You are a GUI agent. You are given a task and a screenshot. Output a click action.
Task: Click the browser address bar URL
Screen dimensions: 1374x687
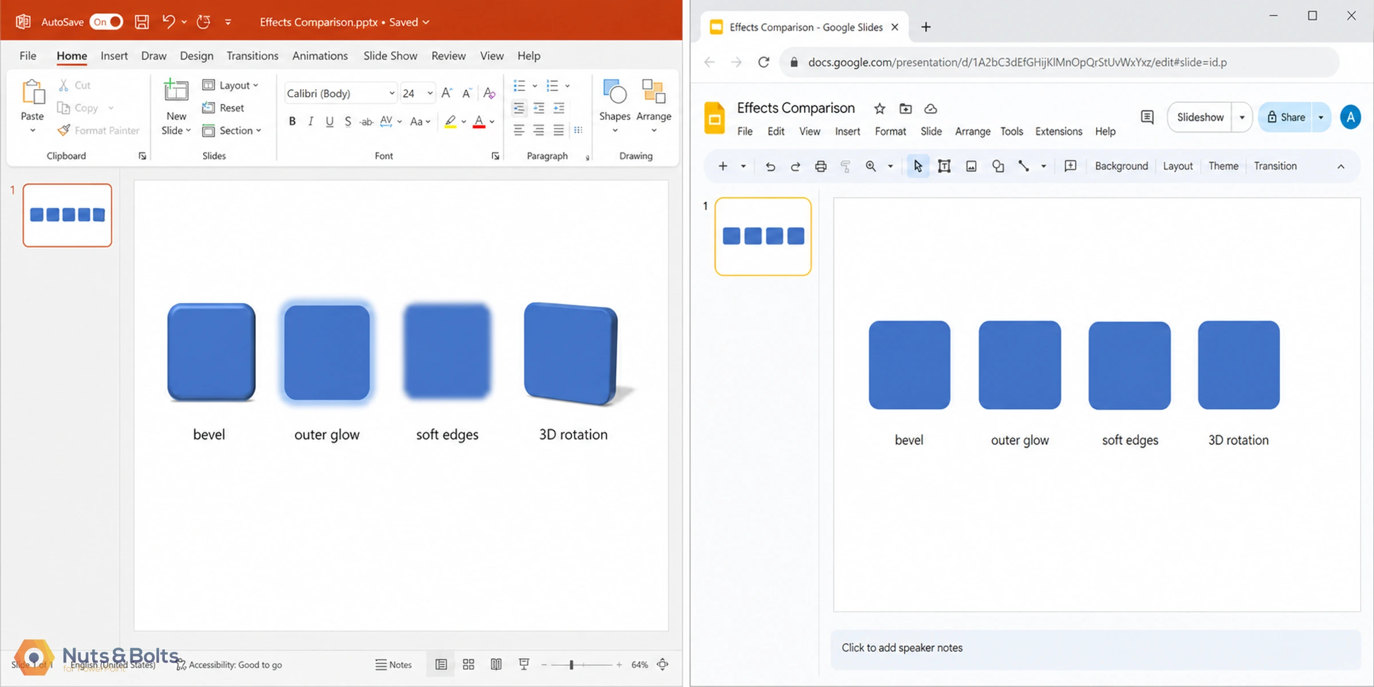coord(1017,62)
